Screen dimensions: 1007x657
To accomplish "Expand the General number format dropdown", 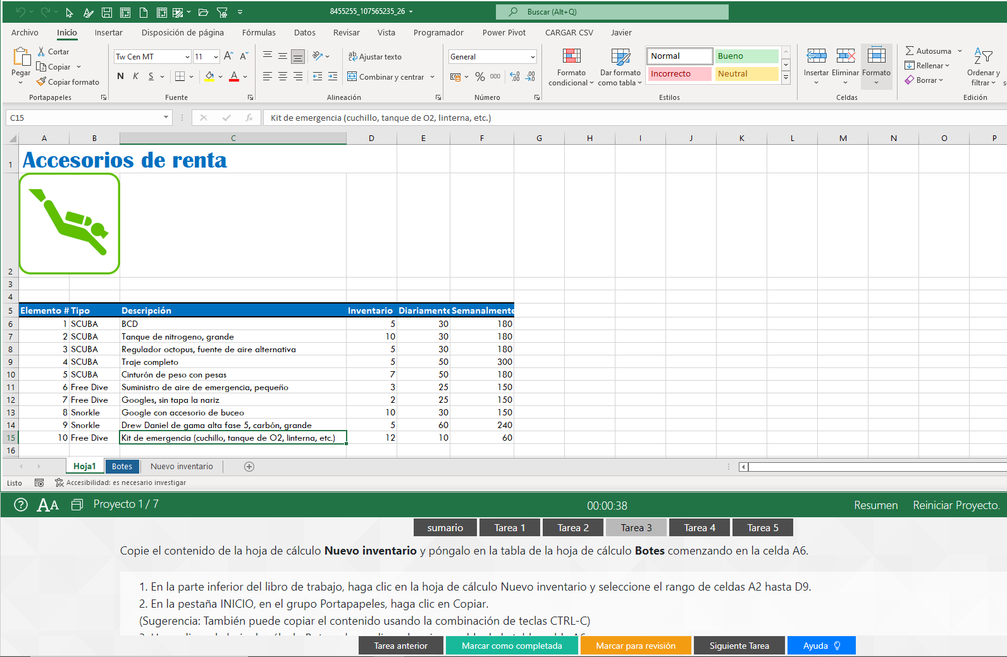I will pyautogui.click(x=533, y=57).
